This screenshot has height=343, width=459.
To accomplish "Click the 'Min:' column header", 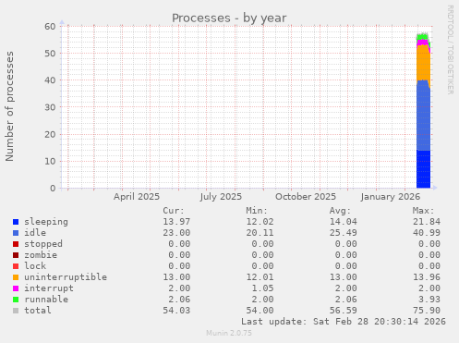I will point(257,211).
